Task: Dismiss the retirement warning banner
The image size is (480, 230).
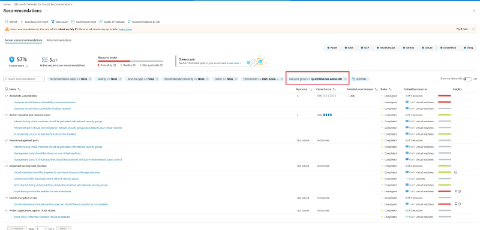Action: [x=473, y=29]
